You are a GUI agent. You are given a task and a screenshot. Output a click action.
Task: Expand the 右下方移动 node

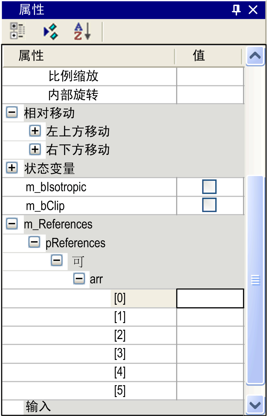pyautogui.click(x=35, y=149)
